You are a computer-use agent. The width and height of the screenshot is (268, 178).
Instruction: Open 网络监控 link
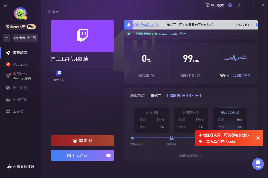tap(241, 76)
